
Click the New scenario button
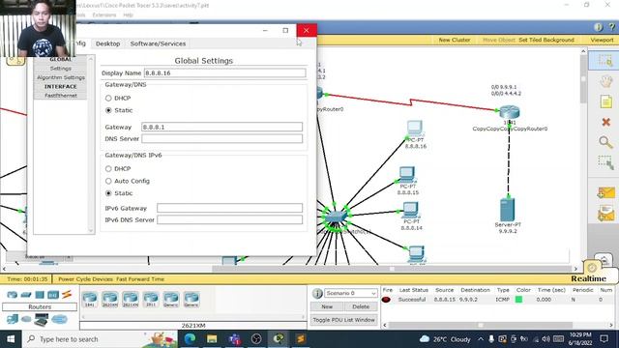(327, 306)
